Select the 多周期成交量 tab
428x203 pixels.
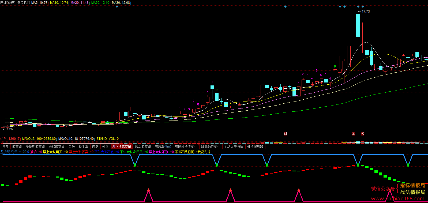(35, 146)
